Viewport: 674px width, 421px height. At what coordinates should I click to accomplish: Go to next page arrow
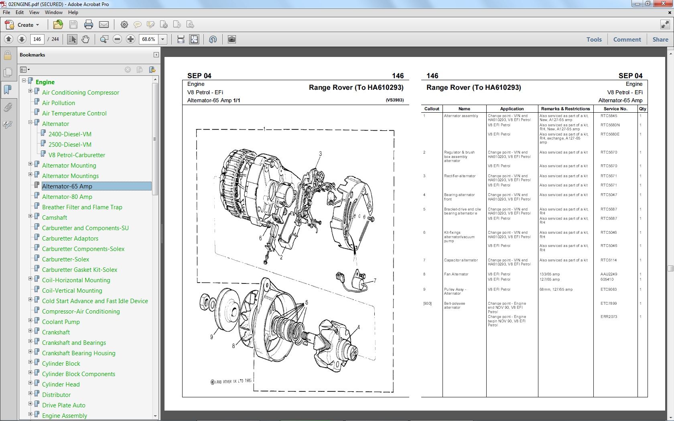22,39
